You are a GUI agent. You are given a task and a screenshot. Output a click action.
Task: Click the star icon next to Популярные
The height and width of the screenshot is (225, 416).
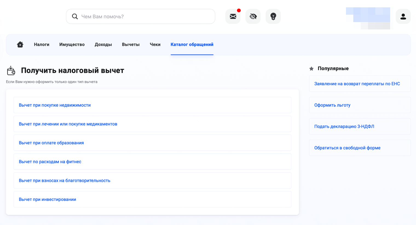click(311, 69)
